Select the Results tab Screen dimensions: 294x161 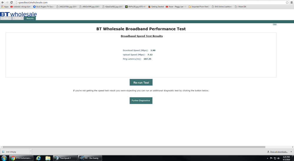point(30,18)
